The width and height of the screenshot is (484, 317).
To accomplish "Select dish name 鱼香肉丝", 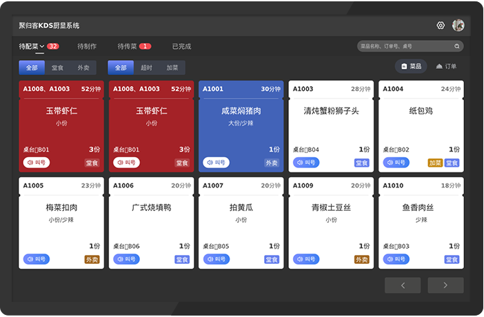I will point(418,207).
